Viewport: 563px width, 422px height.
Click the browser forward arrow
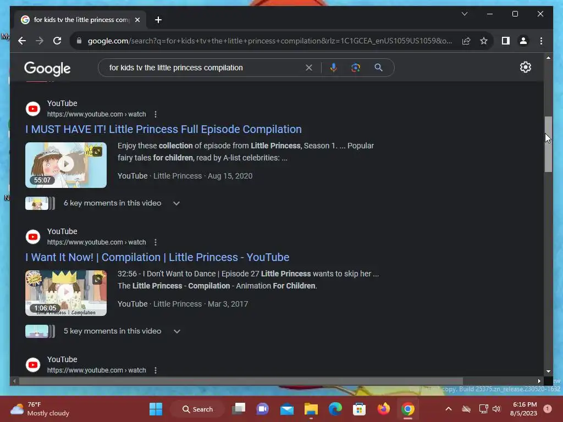pos(40,41)
